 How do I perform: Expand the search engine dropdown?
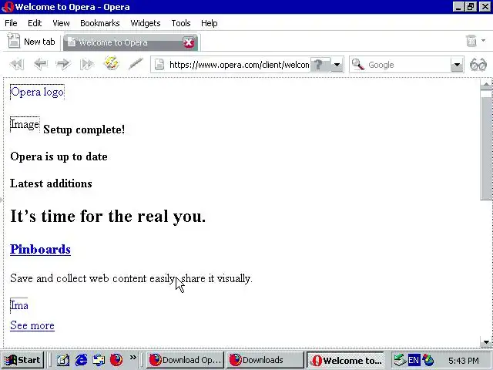pyautogui.click(x=457, y=65)
